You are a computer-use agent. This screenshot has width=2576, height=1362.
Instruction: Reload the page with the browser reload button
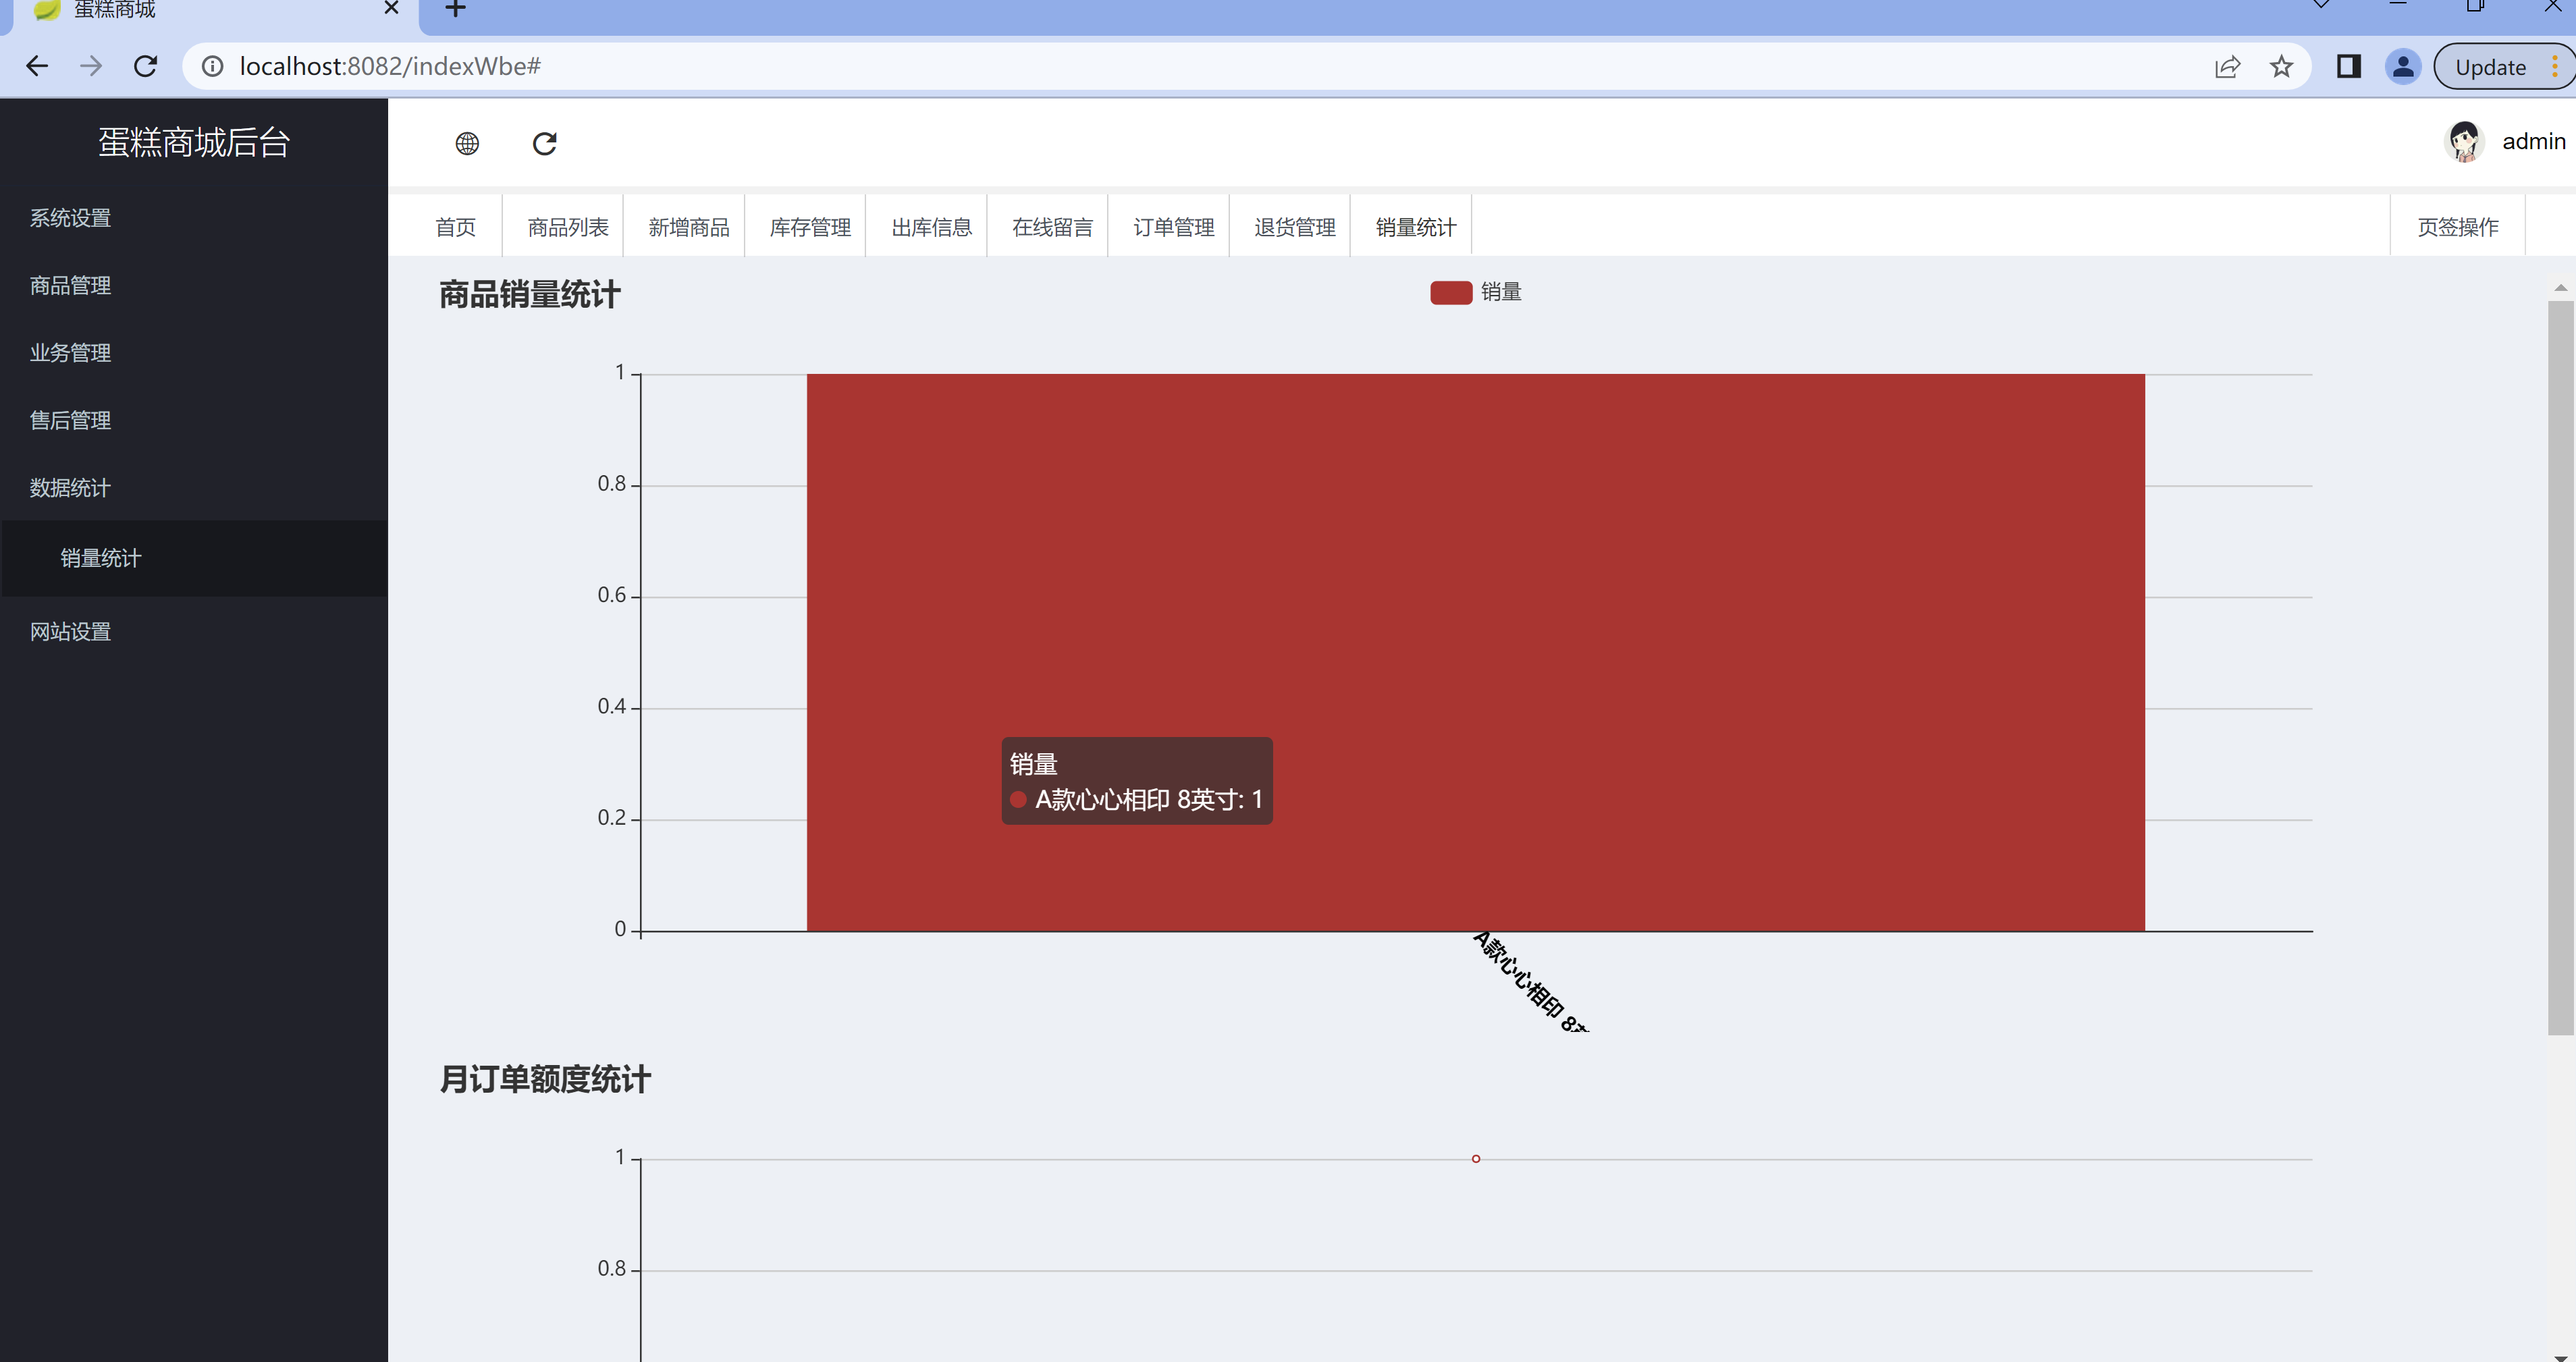(x=146, y=66)
